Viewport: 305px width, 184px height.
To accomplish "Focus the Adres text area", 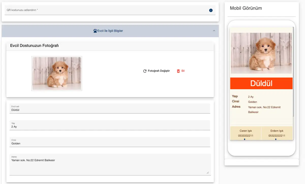I will tap(110, 165).
